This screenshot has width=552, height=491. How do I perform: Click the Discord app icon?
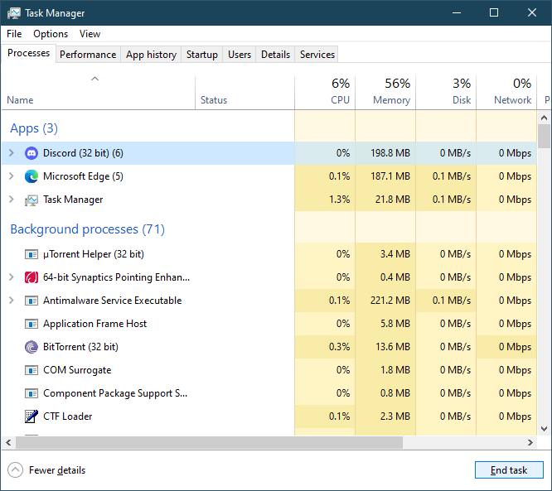pos(31,153)
